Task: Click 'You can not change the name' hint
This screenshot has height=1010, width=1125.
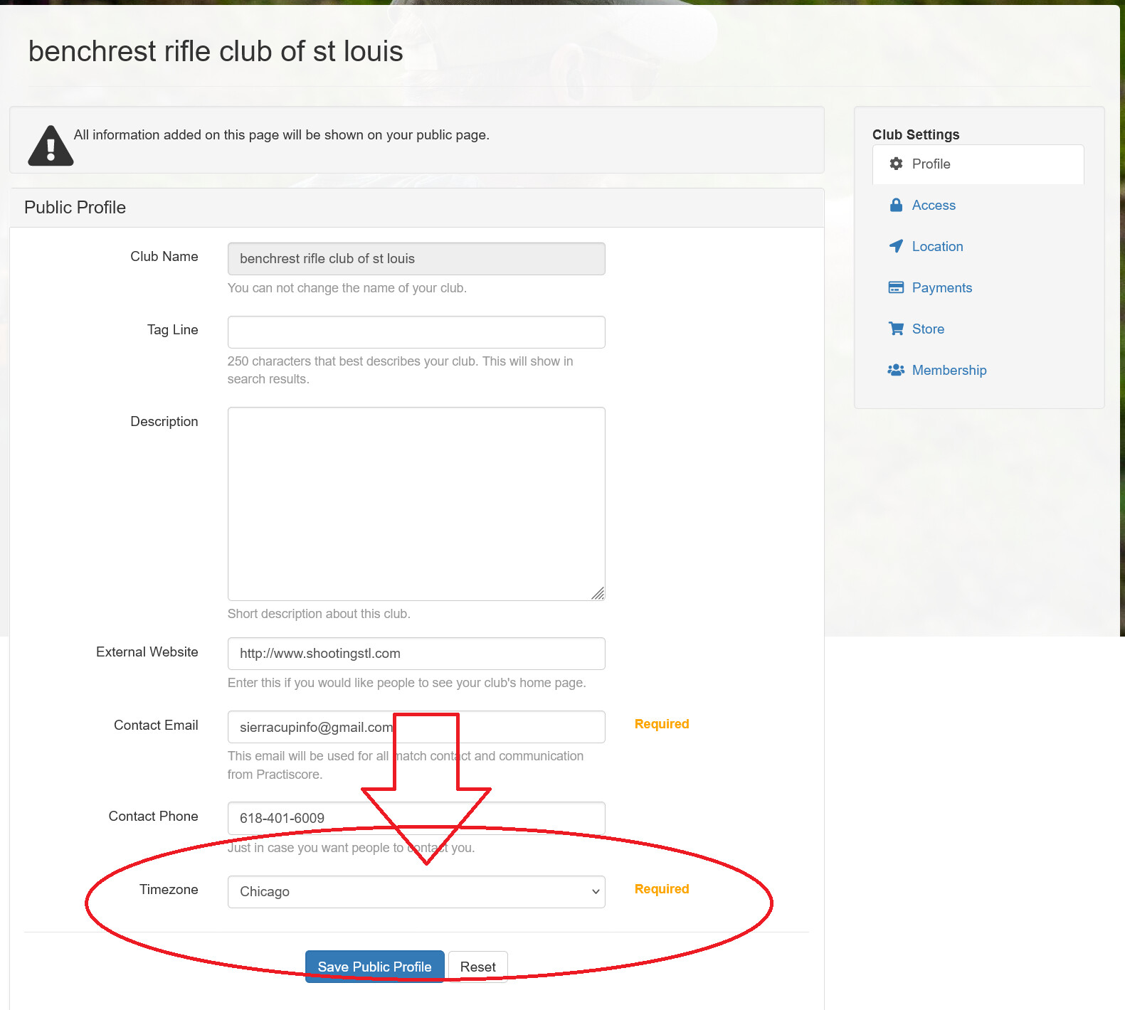Action: 347,288
